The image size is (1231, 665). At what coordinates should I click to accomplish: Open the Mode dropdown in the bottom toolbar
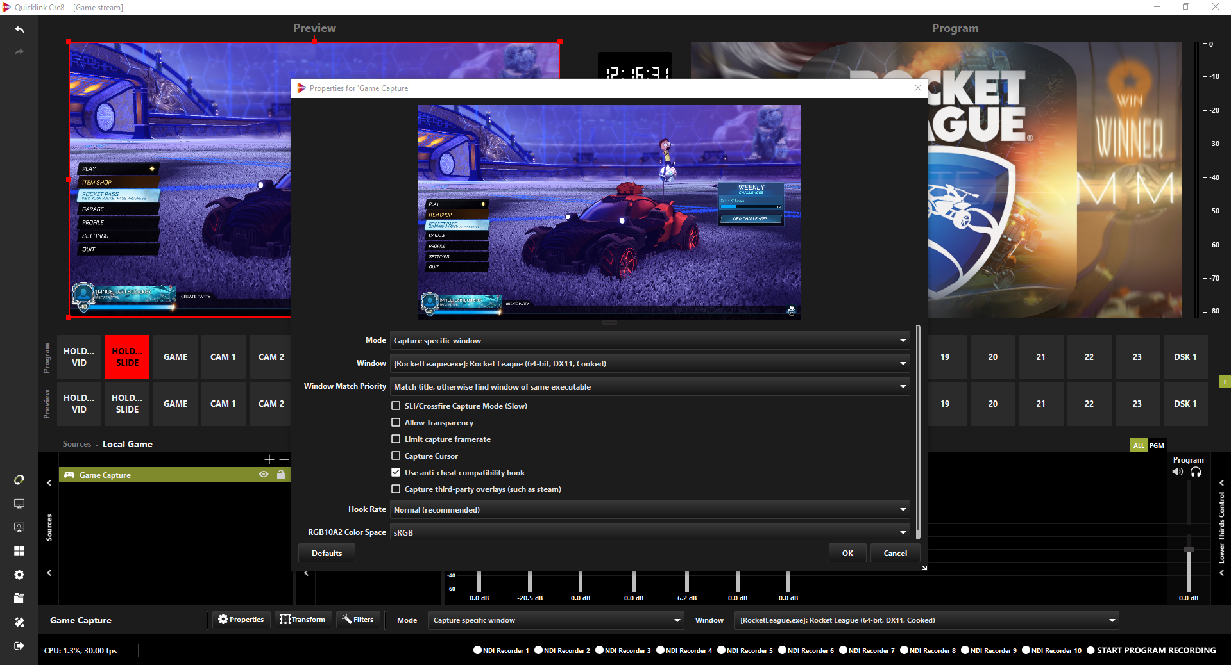556,620
